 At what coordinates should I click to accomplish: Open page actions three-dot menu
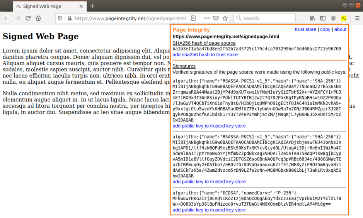coord(207,18)
